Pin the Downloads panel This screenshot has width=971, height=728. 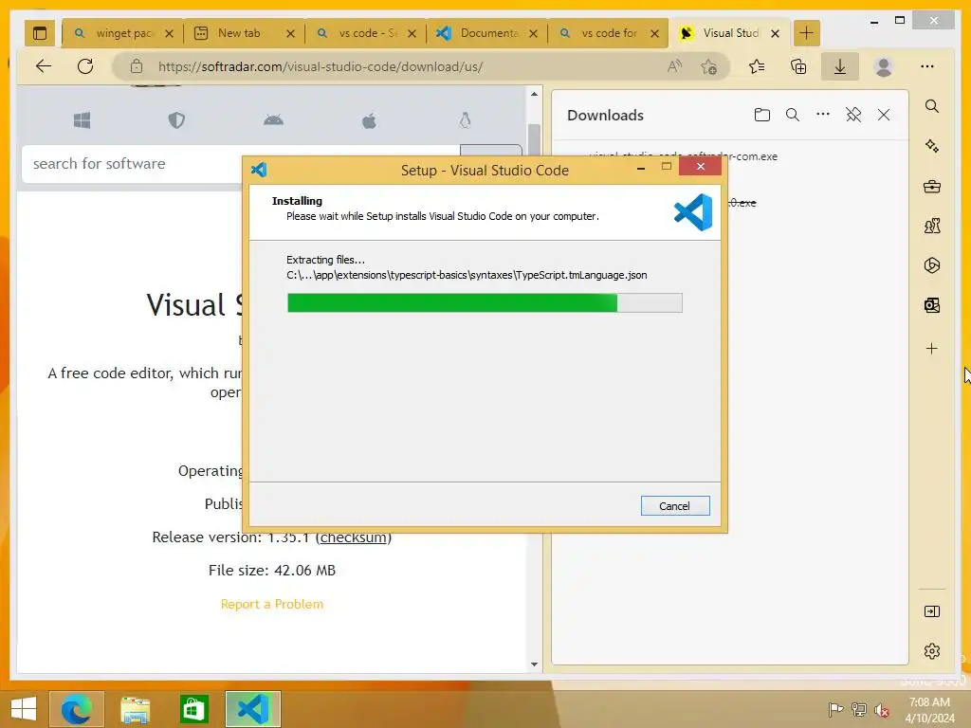click(x=853, y=115)
